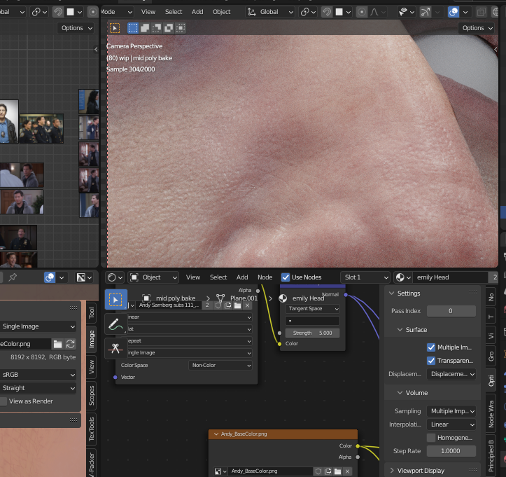Choose the invert selection mode icon
Viewport: 506px width, 477px height.
pyautogui.click(x=169, y=28)
